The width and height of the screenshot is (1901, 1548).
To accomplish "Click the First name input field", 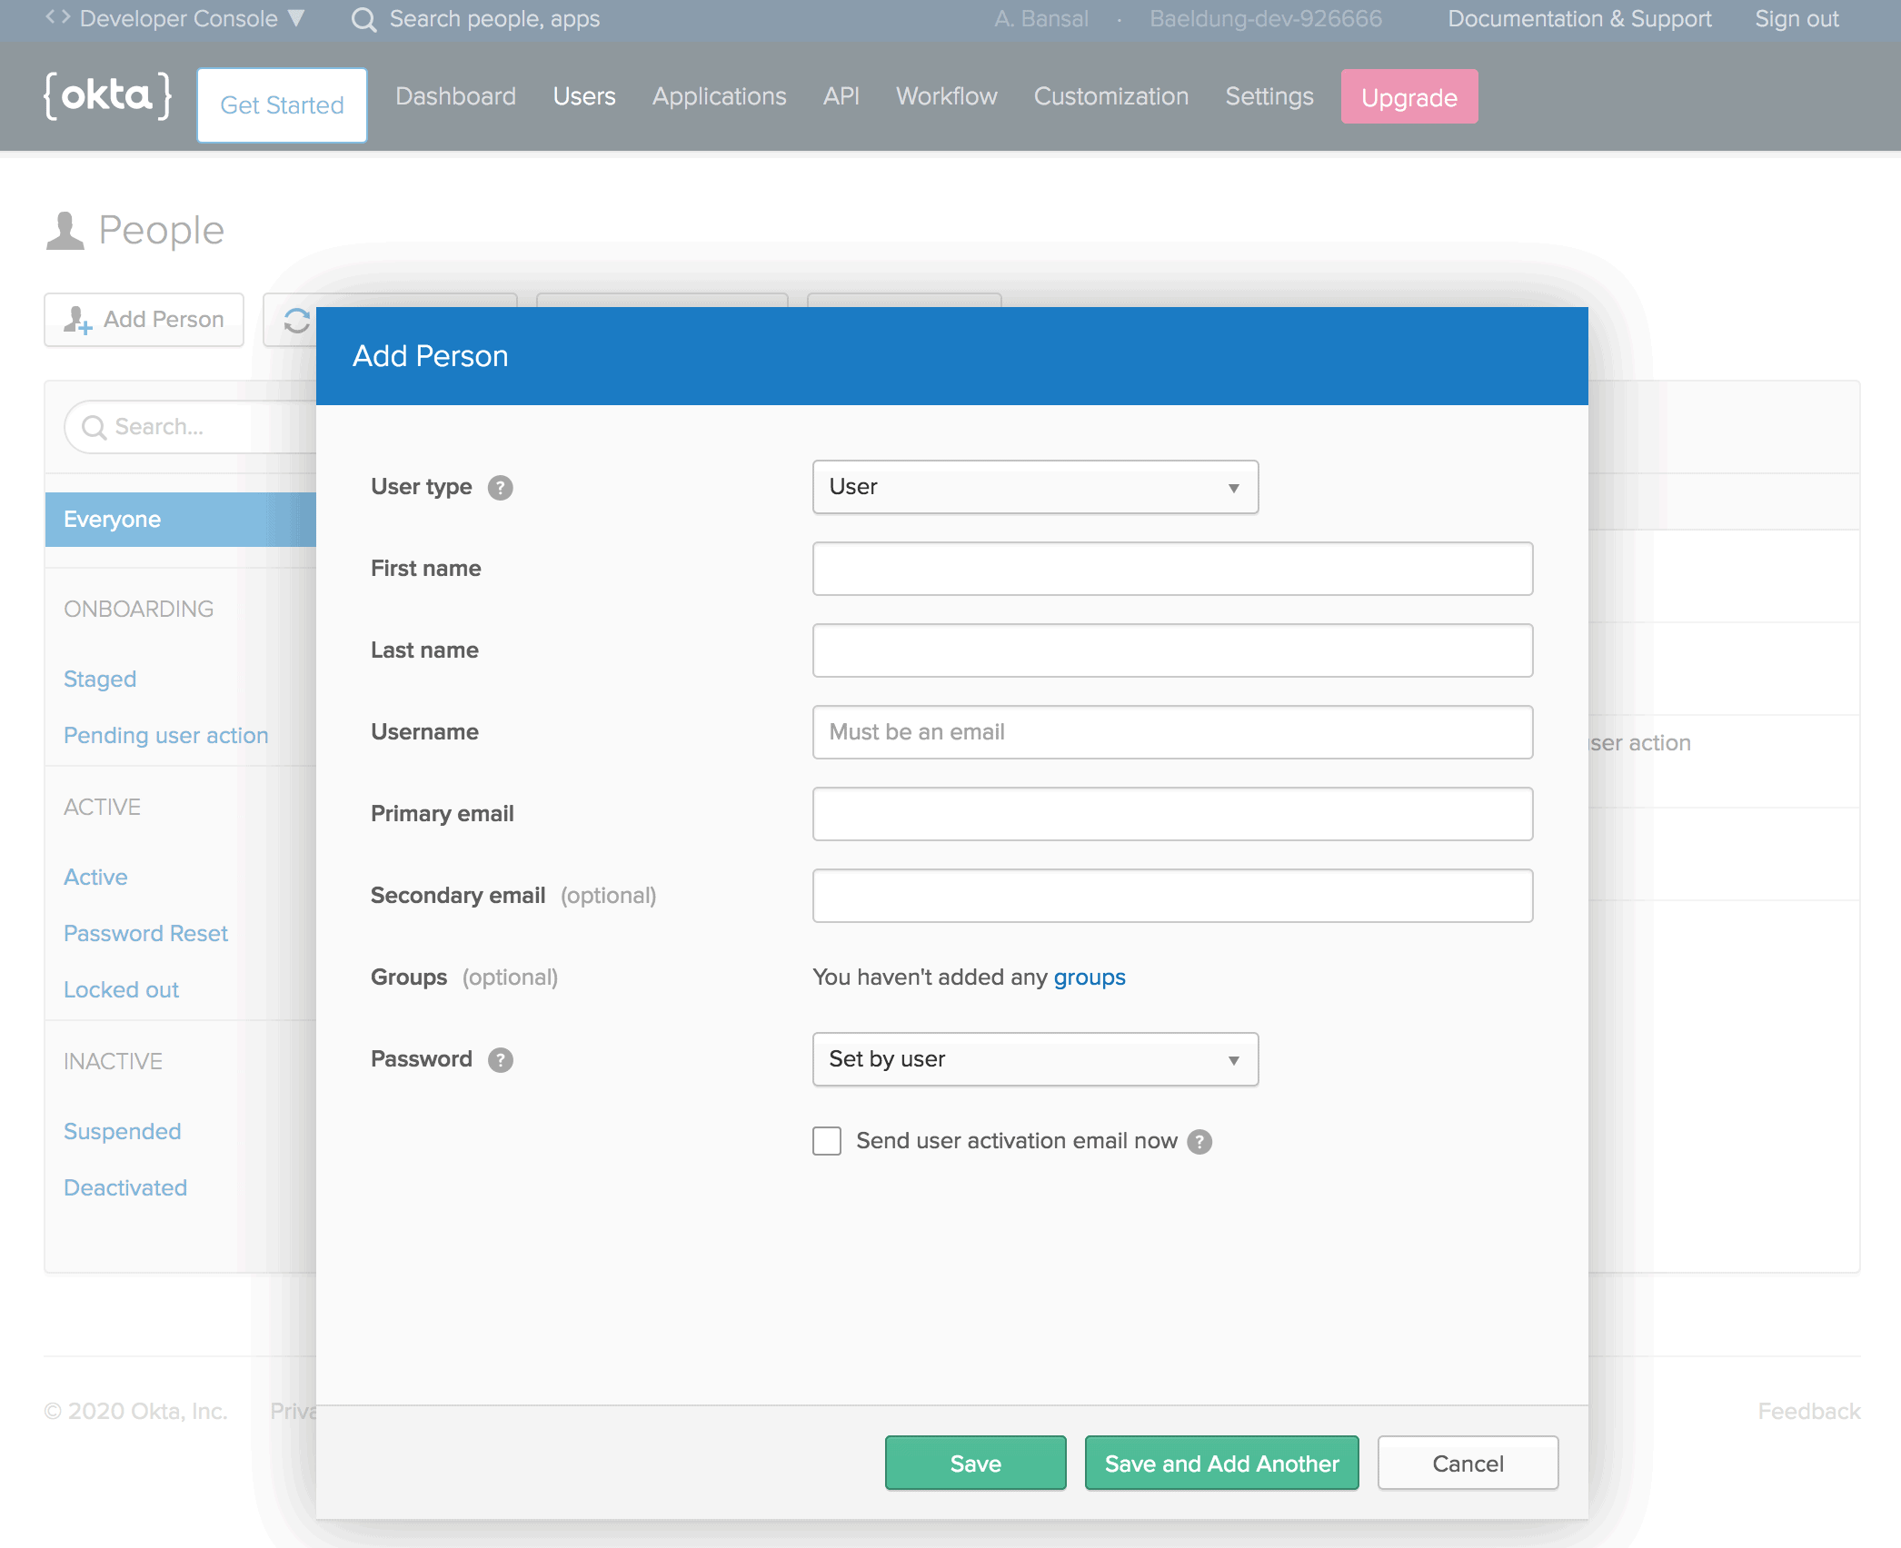I will tap(1172, 569).
